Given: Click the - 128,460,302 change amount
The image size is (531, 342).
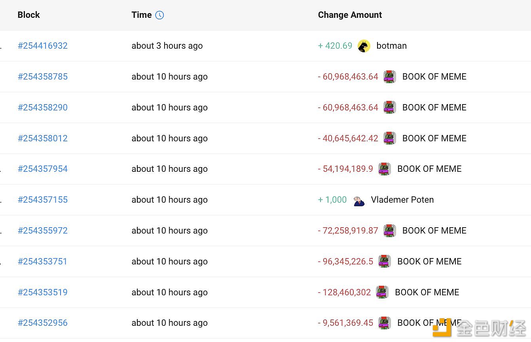Looking at the screenshot, I should (x=345, y=293).
